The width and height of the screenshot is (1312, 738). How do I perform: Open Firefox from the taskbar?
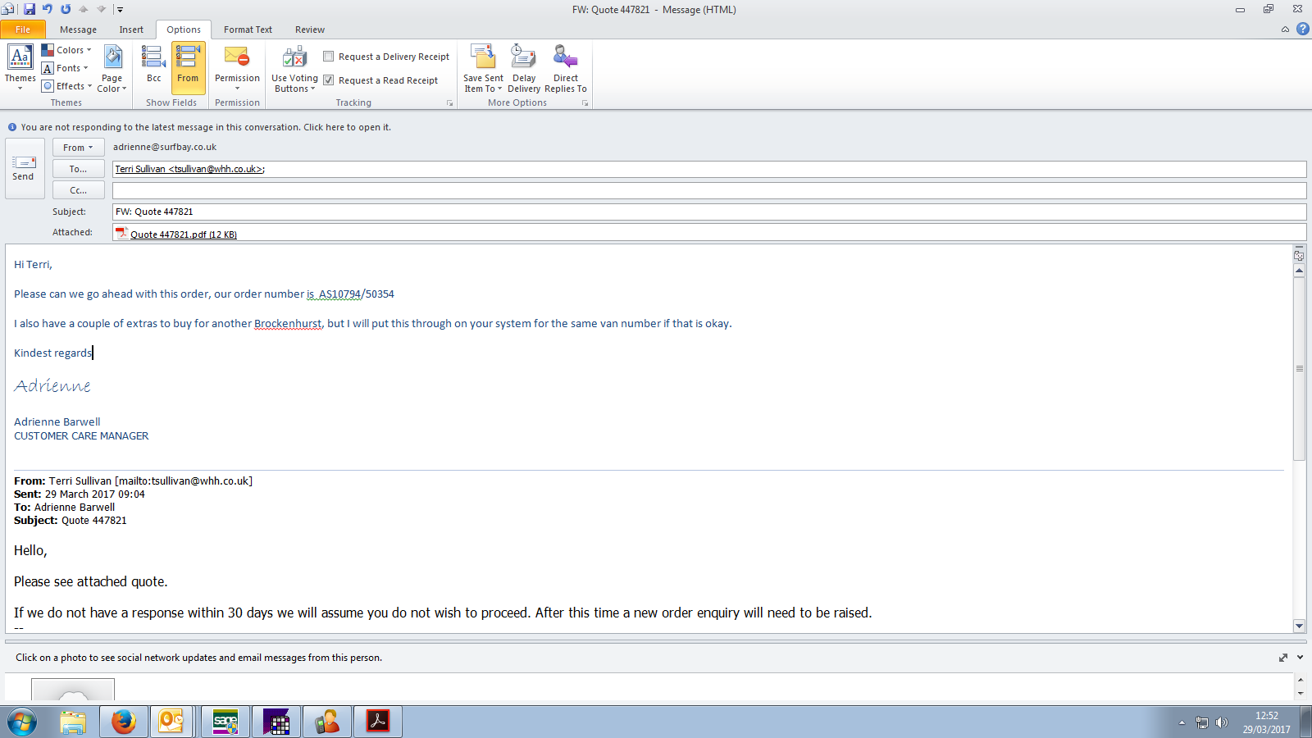(x=124, y=722)
